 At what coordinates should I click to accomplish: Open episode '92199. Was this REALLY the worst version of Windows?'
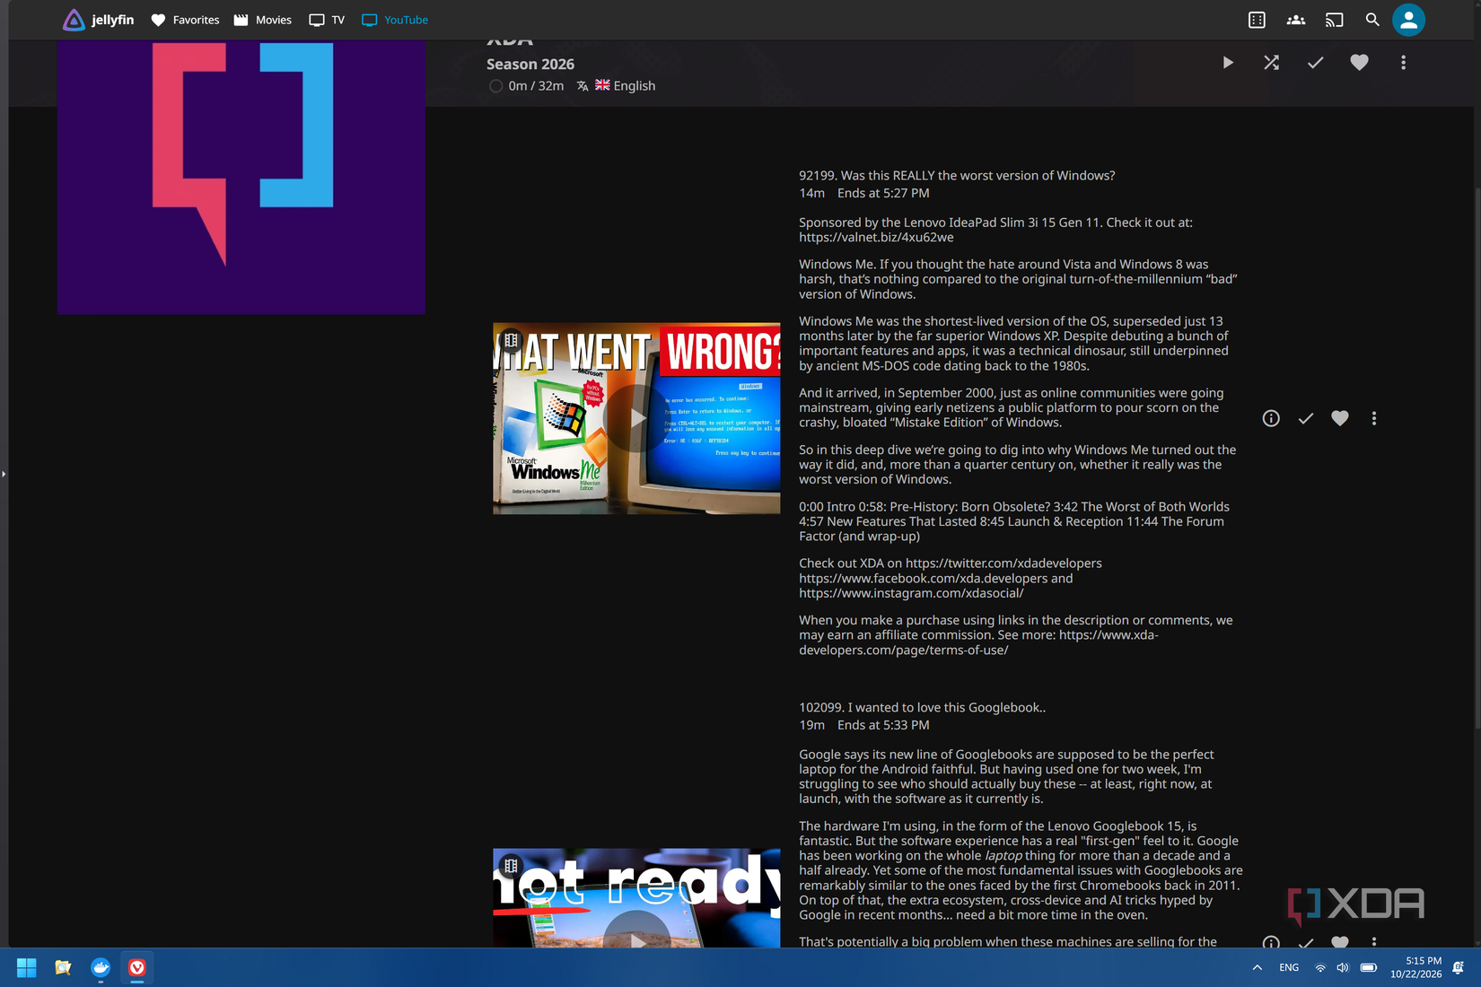click(x=957, y=176)
